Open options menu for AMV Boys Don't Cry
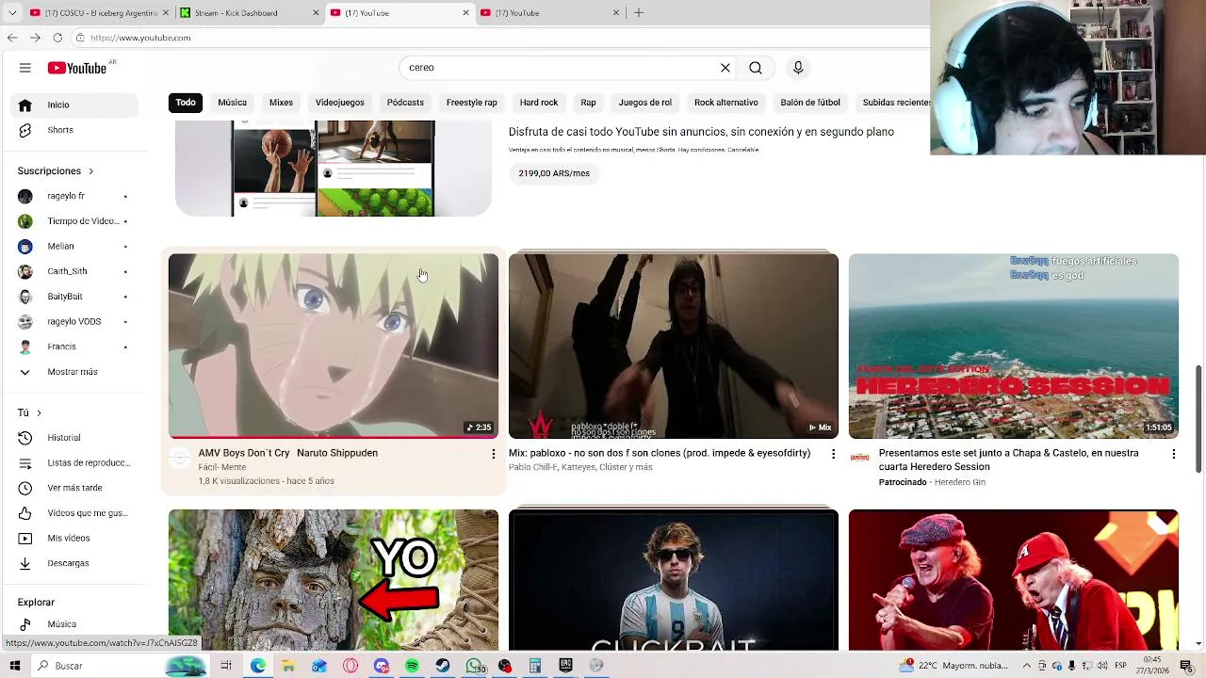 click(x=493, y=454)
